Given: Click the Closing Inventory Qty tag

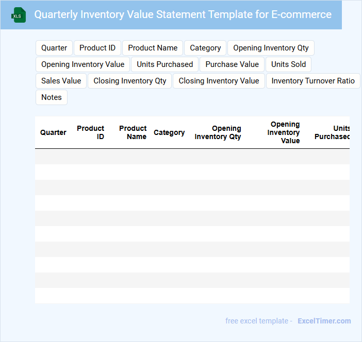Looking at the screenshot, I should point(130,81).
